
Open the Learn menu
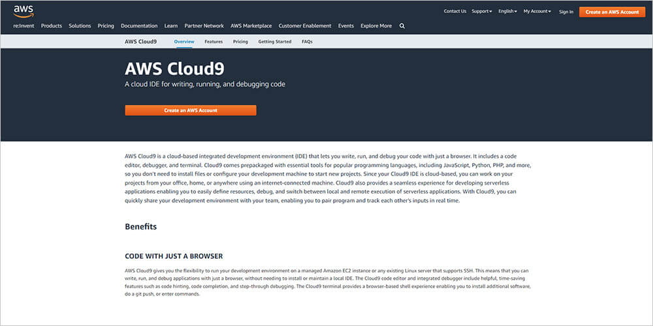point(170,26)
